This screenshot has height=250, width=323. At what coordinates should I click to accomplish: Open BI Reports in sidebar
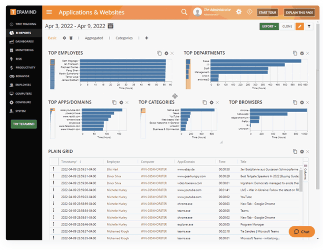tap(24, 33)
